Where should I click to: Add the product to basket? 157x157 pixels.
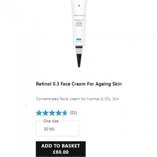61,149
